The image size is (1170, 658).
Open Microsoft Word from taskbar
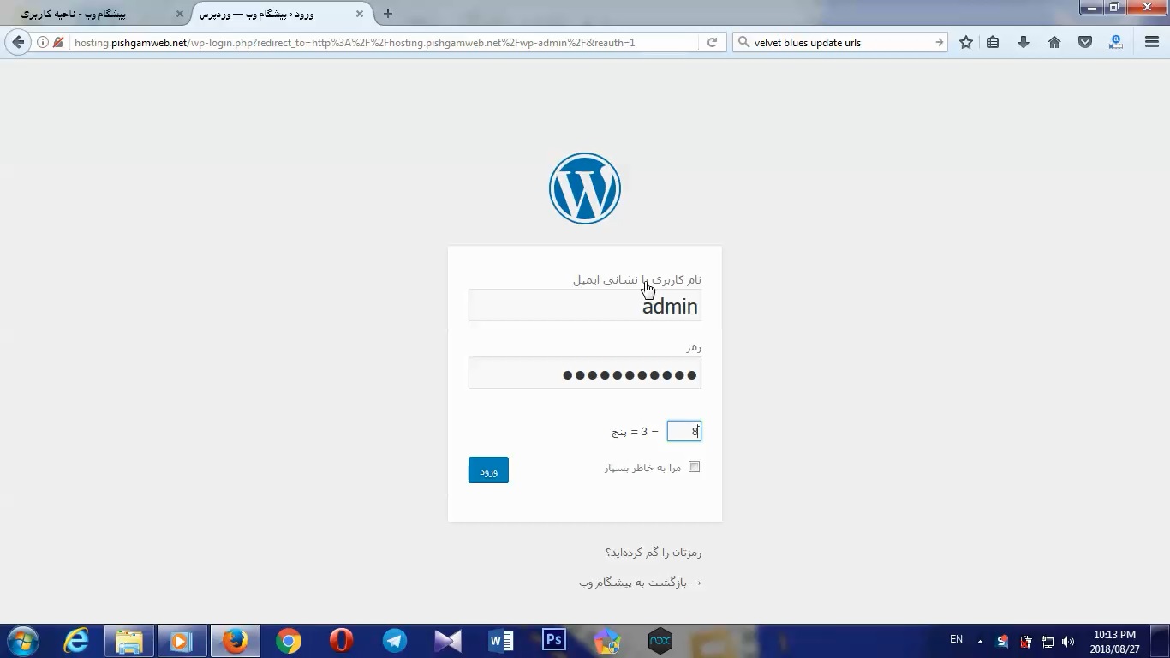501,641
